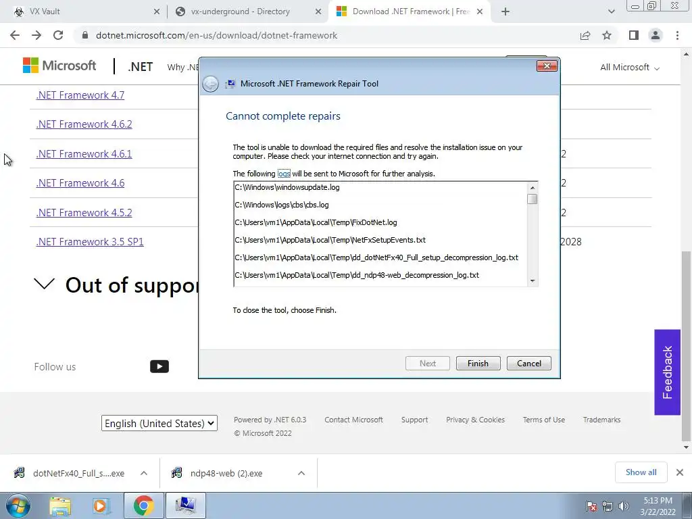Click the network tray icon

(608, 506)
